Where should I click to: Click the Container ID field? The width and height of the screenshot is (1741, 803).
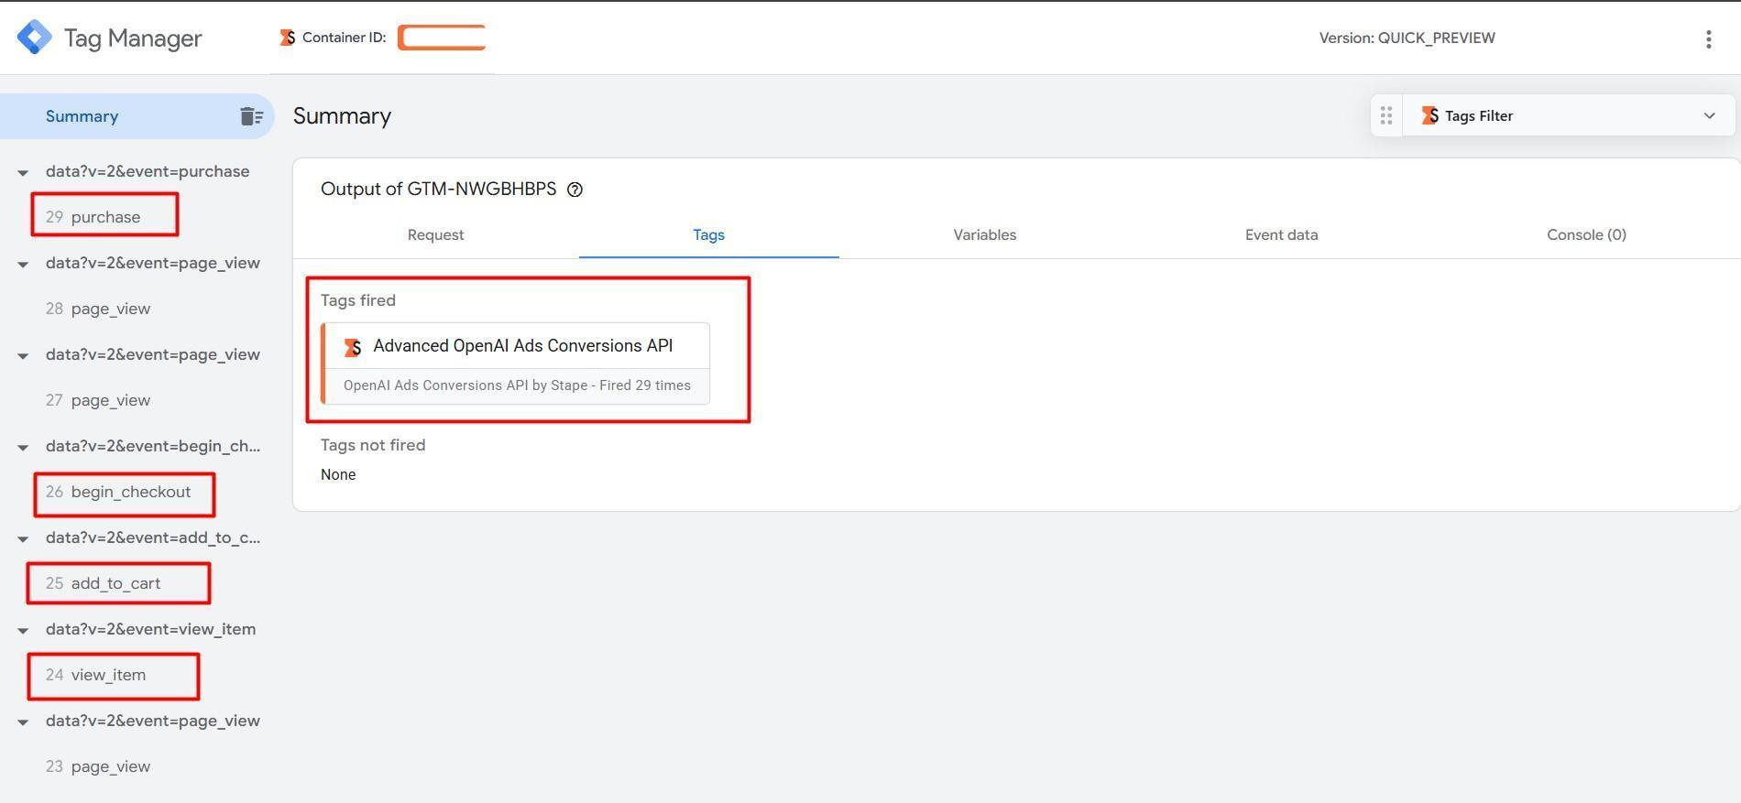click(x=442, y=38)
